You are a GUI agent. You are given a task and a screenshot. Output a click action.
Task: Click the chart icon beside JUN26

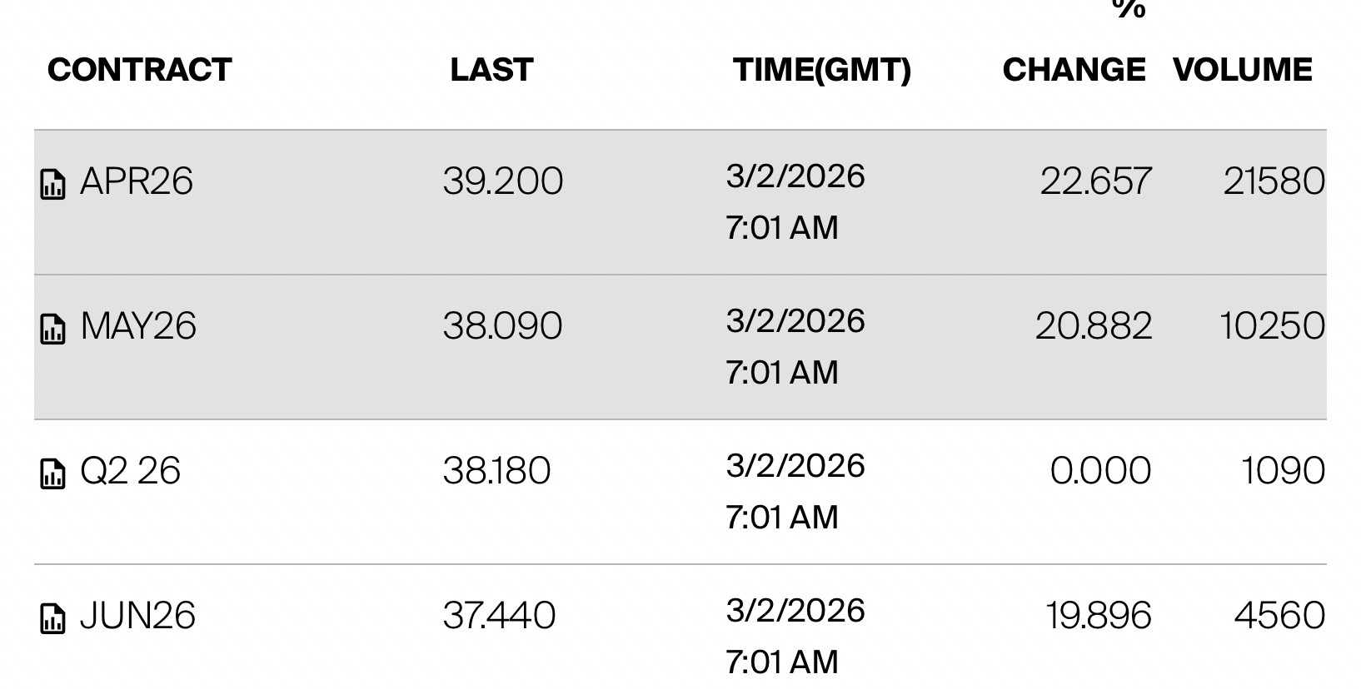[x=52, y=618]
